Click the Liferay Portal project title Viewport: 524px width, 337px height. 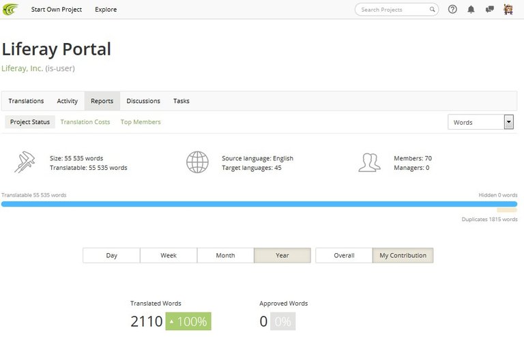click(x=57, y=49)
